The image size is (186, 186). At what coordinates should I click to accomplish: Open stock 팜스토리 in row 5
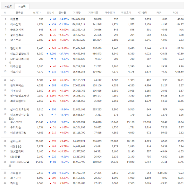pos(15,40)
